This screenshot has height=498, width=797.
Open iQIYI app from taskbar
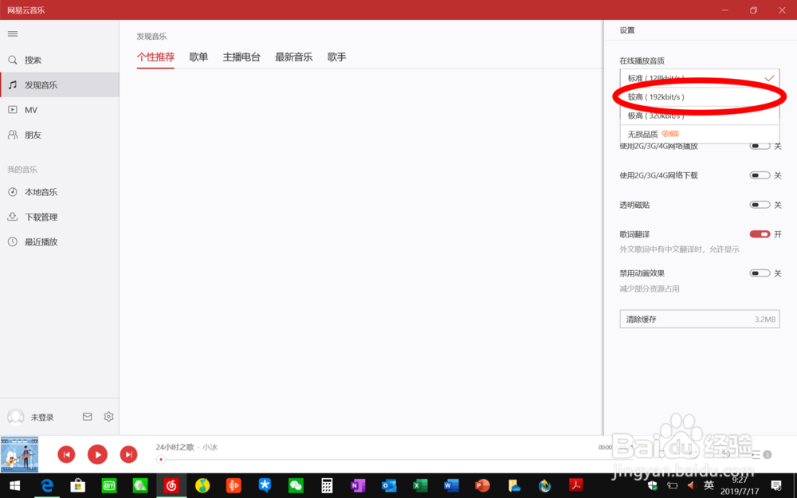(x=108, y=486)
